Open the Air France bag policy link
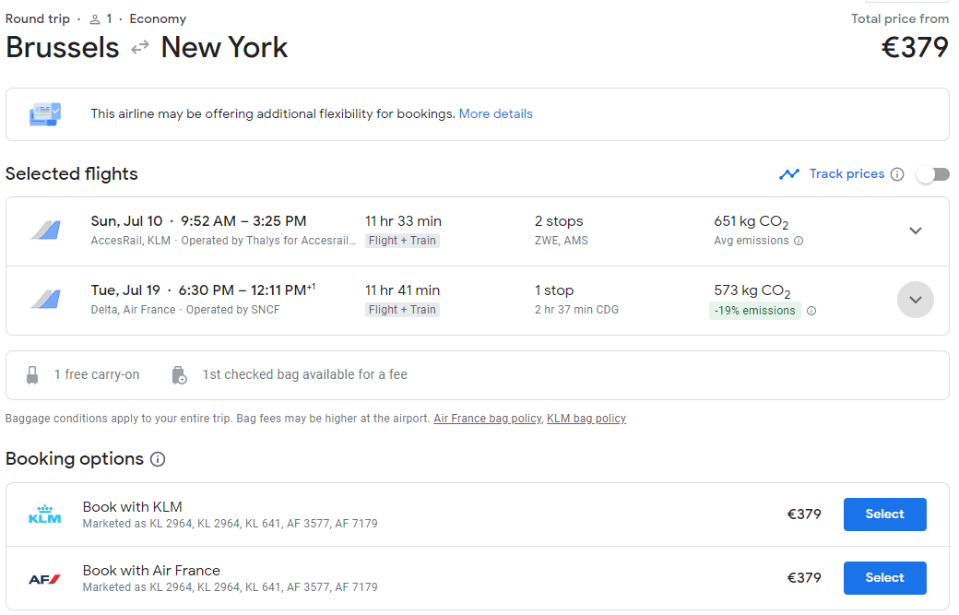 coord(487,419)
